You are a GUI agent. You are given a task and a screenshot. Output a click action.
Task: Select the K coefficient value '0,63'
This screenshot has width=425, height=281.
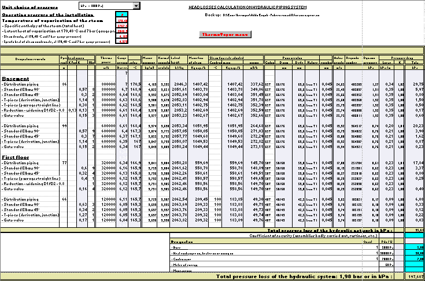point(83,205)
